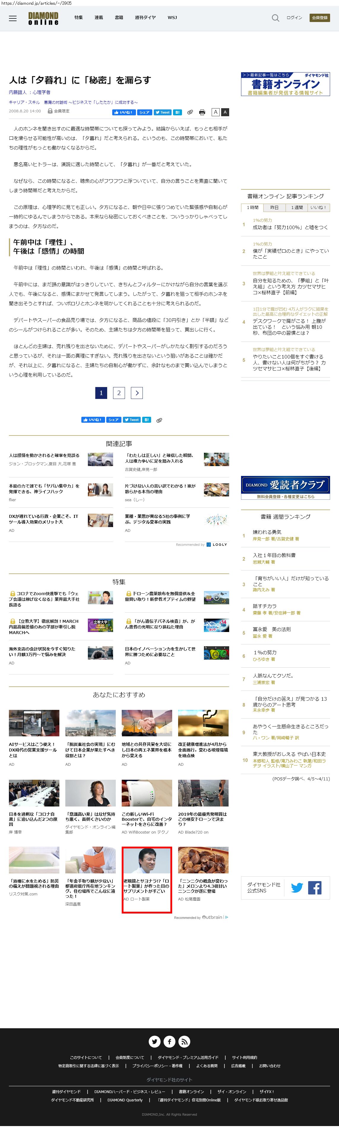The image size is (339, 1132).
Task: Open the 書籍オンライン banner
Action: (x=285, y=84)
